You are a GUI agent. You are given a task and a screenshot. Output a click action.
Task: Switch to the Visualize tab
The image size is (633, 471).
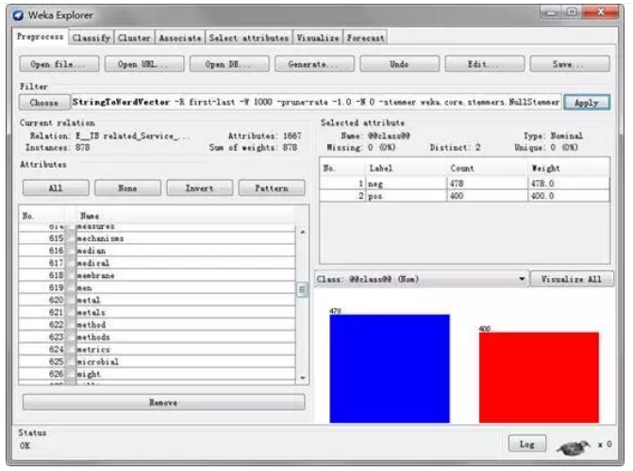point(318,38)
